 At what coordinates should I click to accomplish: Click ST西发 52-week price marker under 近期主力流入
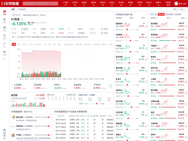coord(97,104)
